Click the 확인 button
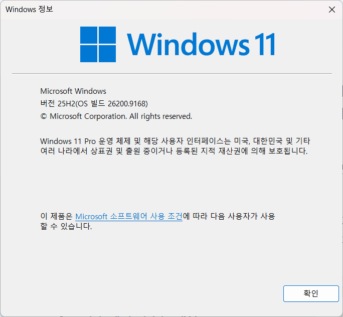343x317 pixels. [x=311, y=293]
